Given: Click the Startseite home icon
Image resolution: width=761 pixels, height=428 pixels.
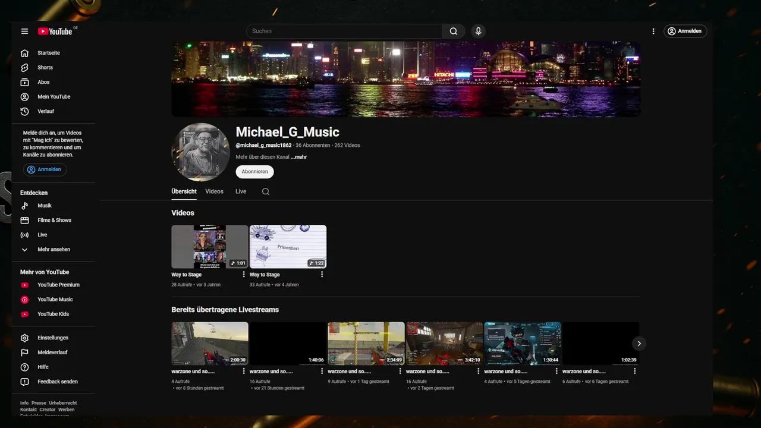Looking at the screenshot, I should [x=24, y=53].
